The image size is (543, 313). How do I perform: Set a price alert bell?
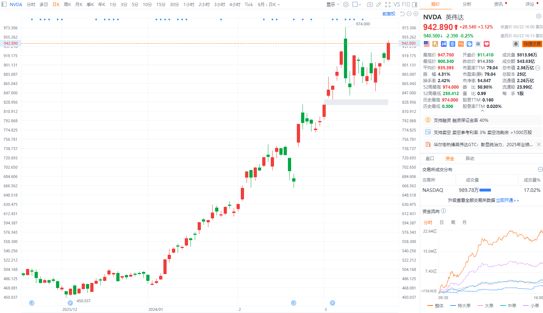(x=516, y=44)
